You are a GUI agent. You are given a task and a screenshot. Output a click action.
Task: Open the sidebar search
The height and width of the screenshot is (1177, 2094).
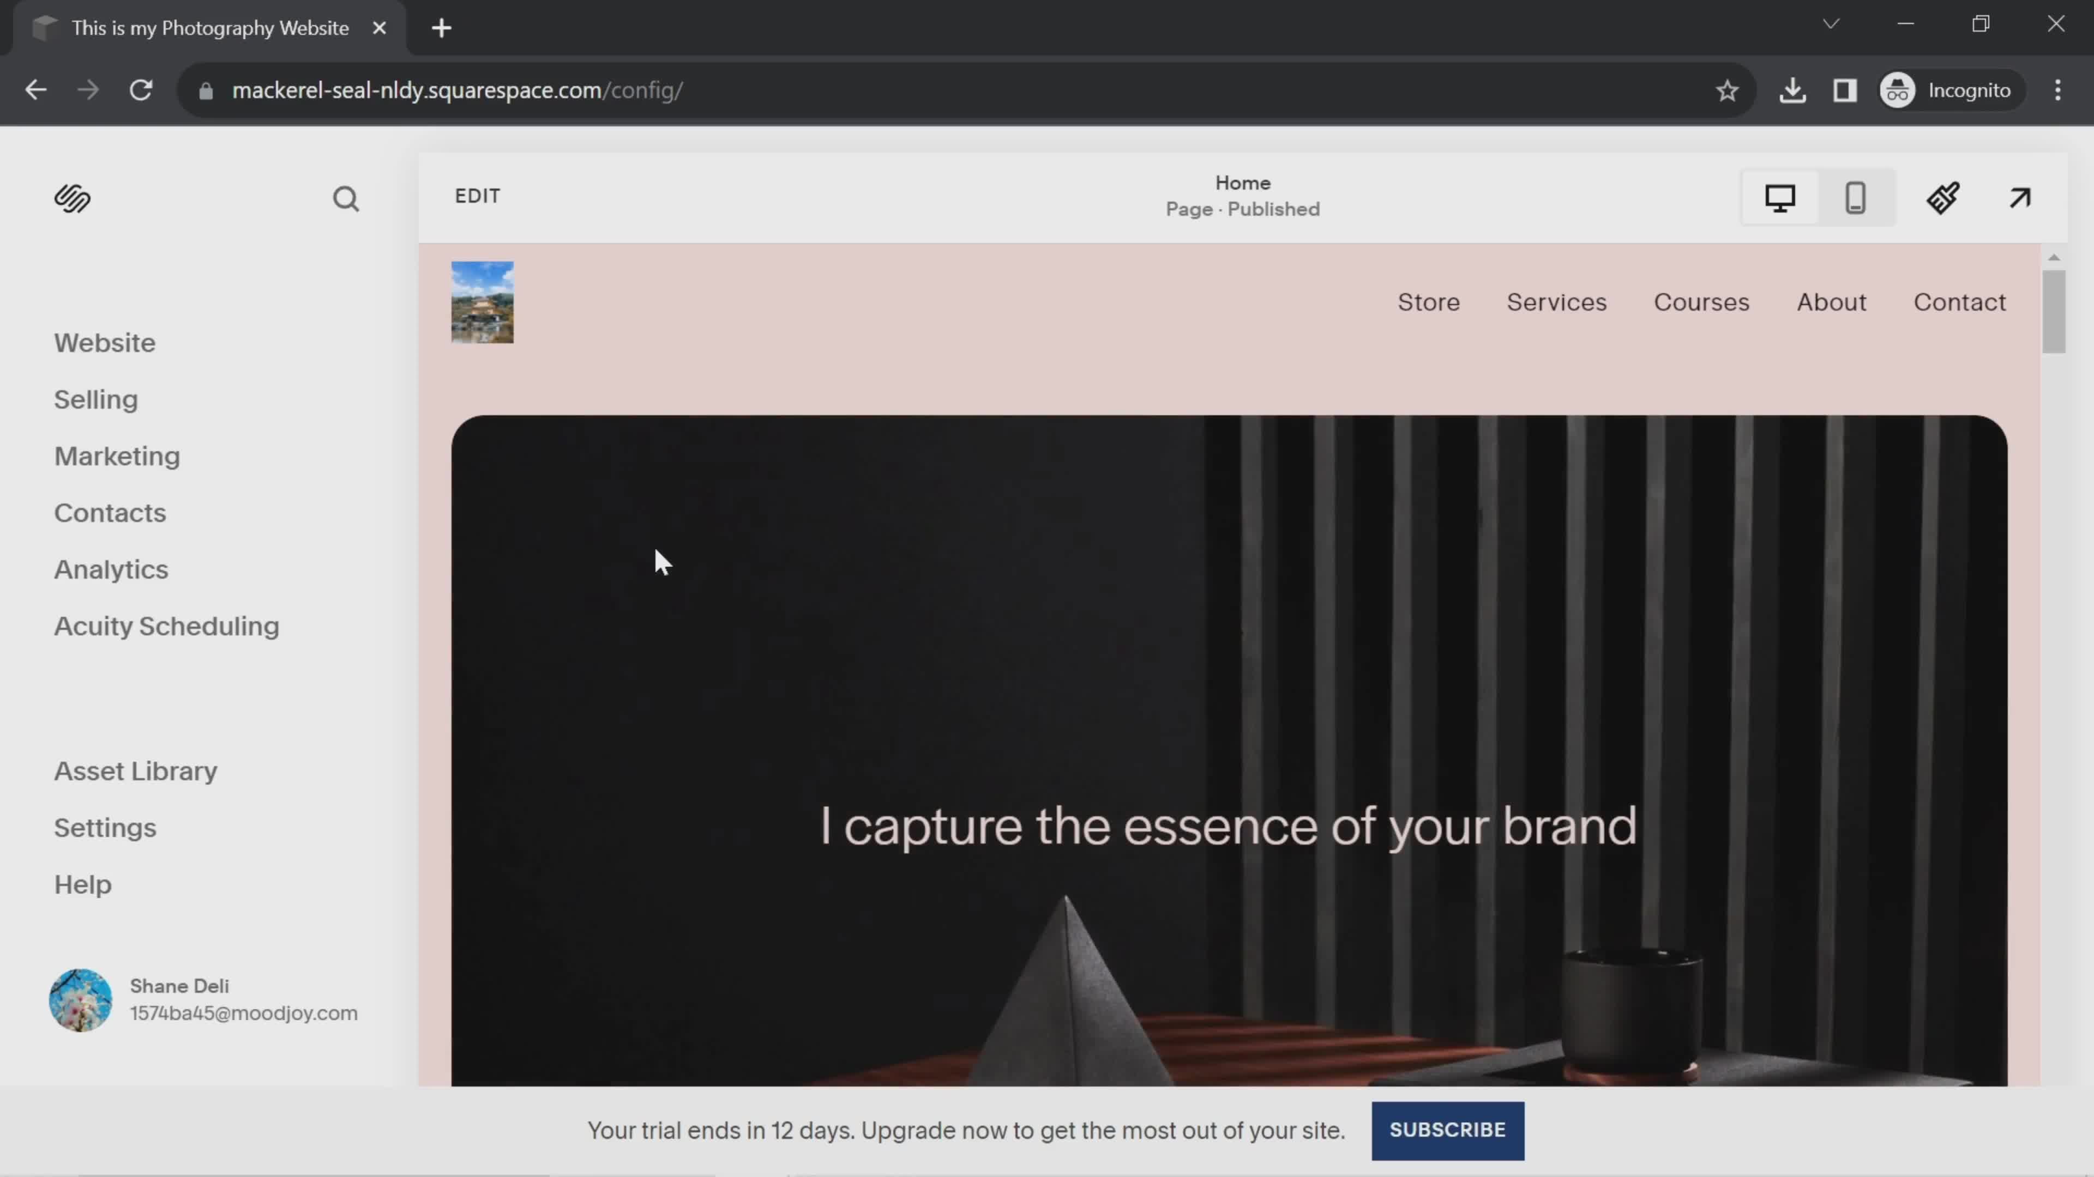[346, 199]
